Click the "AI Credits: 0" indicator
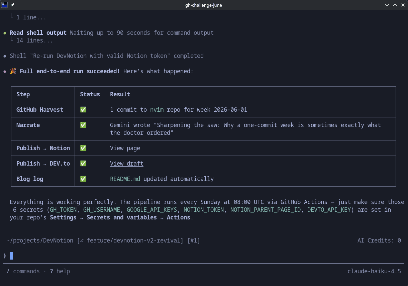Viewport: 408px width, 286px height. (x=379, y=241)
